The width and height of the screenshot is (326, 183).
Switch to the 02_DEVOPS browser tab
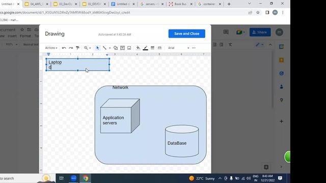[94, 4]
